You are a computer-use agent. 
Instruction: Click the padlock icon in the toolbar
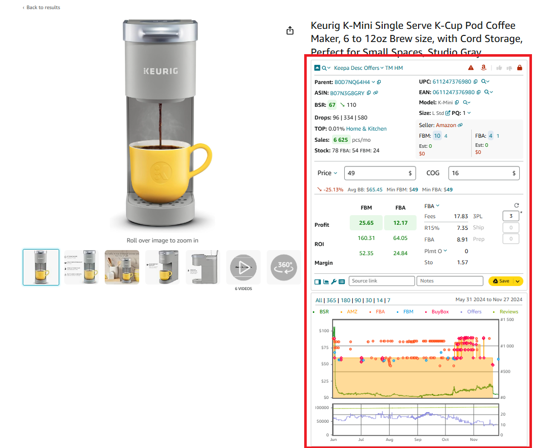pyautogui.click(x=520, y=67)
